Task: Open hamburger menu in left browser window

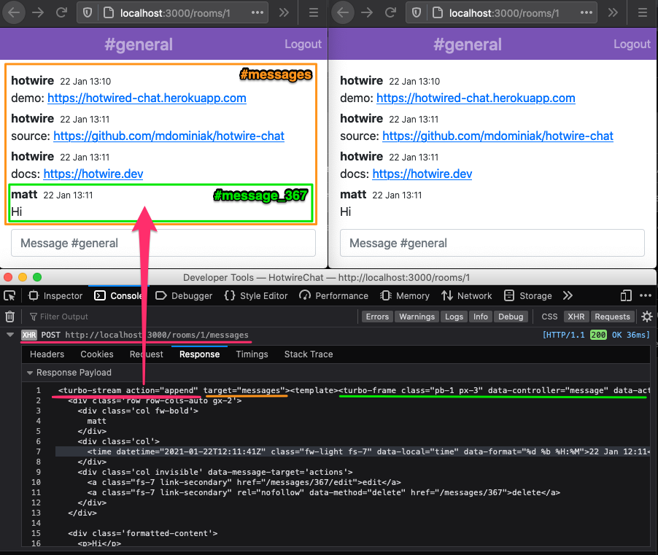Action: click(314, 12)
